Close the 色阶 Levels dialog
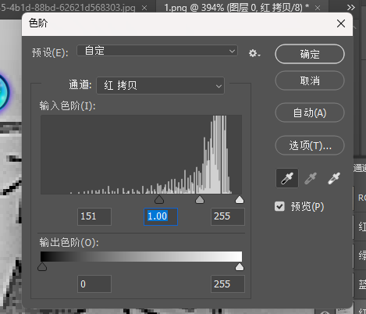 click(341, 23)
